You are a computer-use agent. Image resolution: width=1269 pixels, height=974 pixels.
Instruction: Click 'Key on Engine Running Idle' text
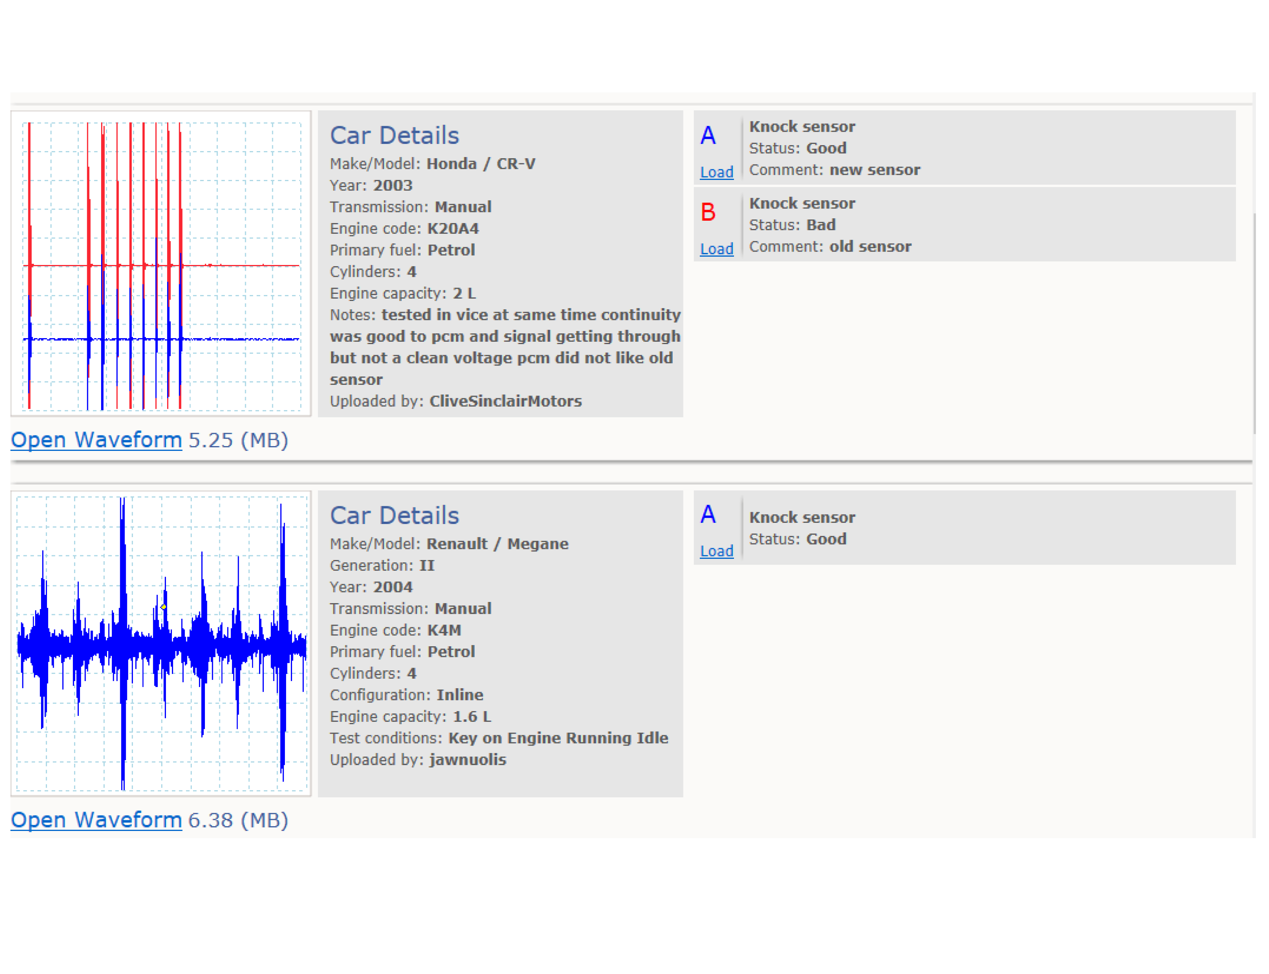tap(558, 738)
